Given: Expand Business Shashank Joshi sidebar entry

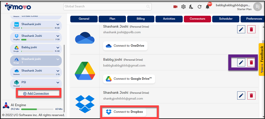Looking at the screenshot, I should 58,71.
